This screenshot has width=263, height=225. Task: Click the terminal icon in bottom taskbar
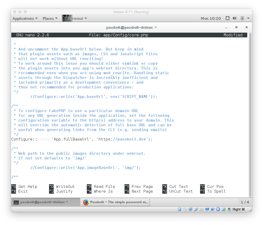coord(16,202)
